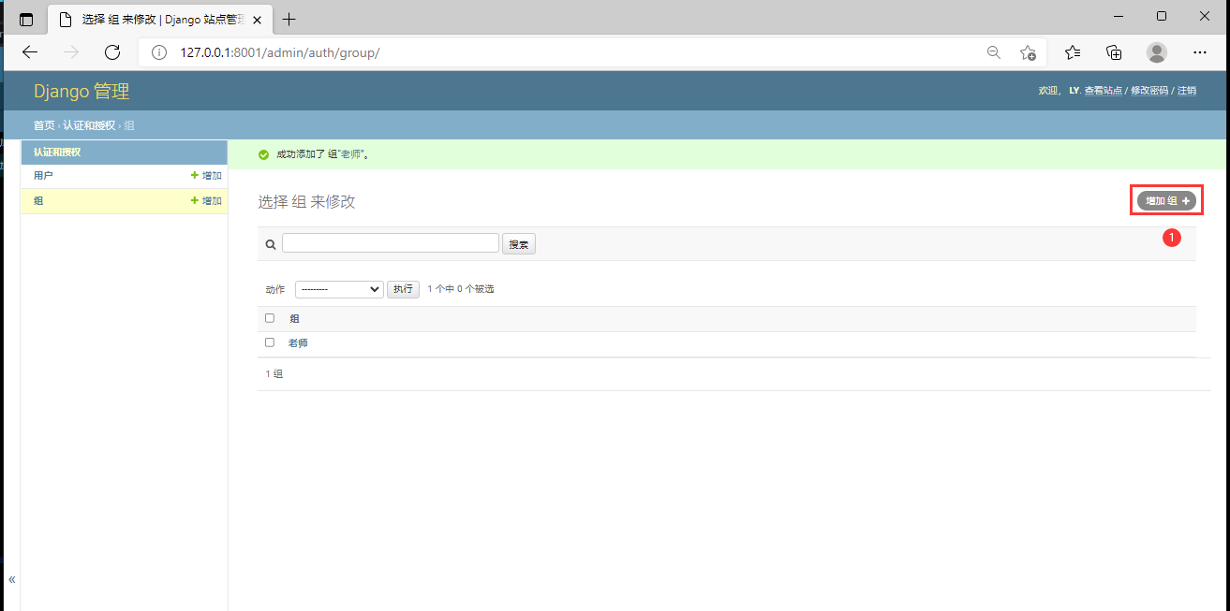Image resolution: width=1230 pixels, height=611 pixels.
Task: Go to 首页 in the breadcrumb
Action: click(x=44, y=125)
